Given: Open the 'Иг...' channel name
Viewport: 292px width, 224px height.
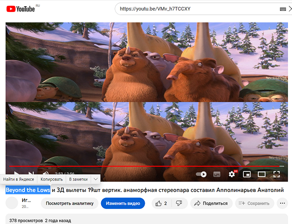Looking at the screenshot, I should pos(26,200).
